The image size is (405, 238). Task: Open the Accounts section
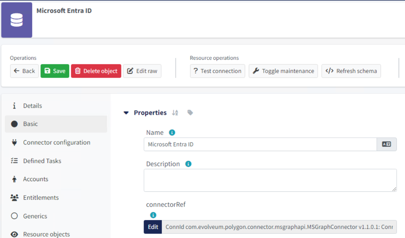point(56,179)
